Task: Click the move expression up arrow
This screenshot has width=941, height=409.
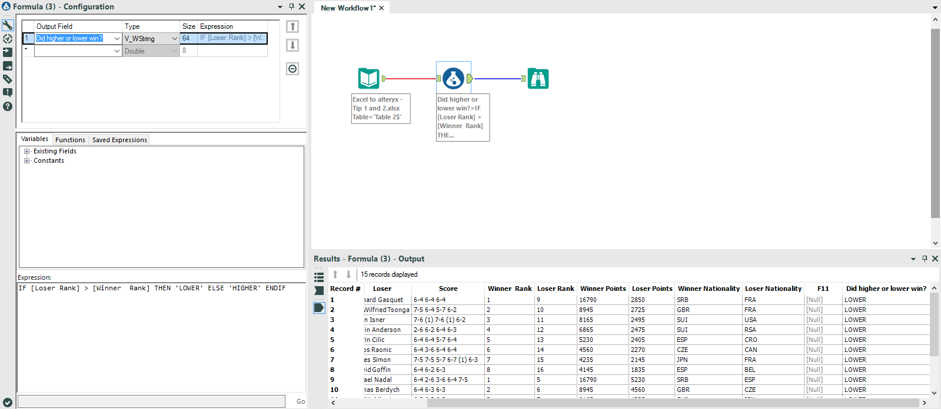Action: 292,26
